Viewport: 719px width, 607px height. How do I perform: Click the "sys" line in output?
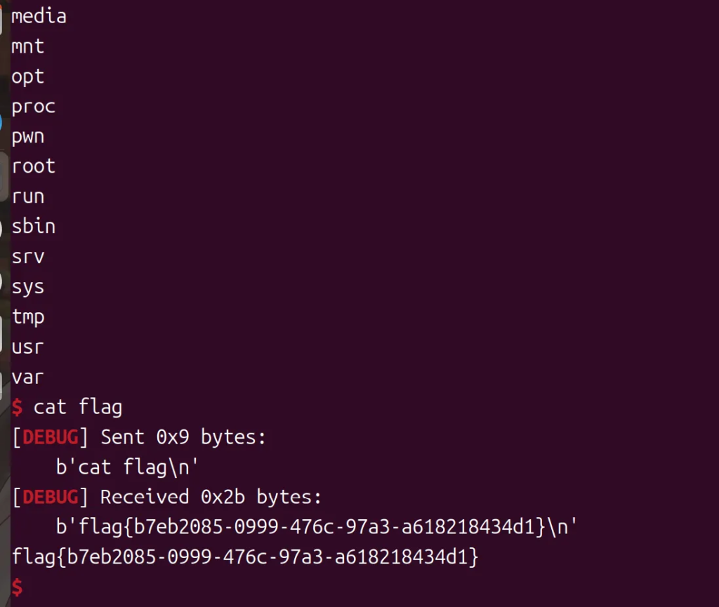pos(28,287)
